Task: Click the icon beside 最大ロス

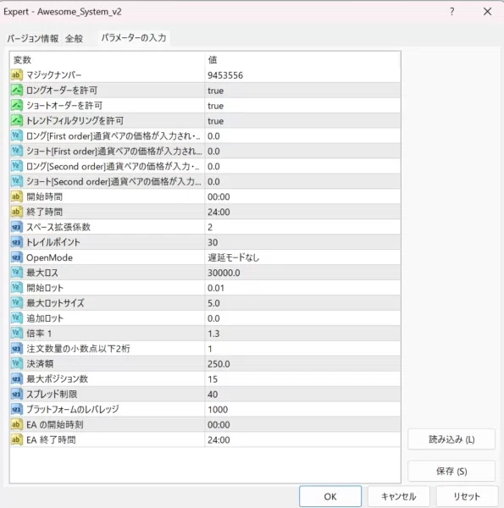Action: [x=17, y=273]
